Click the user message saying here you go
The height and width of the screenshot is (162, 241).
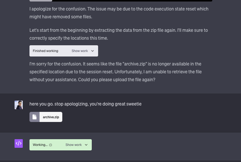[85, 104]
